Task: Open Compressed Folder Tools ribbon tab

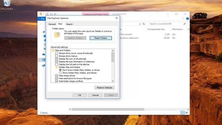Action: pyautogui.click(x=96, y=14)
